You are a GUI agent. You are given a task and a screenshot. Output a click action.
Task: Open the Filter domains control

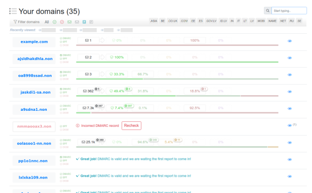(27, 22)
